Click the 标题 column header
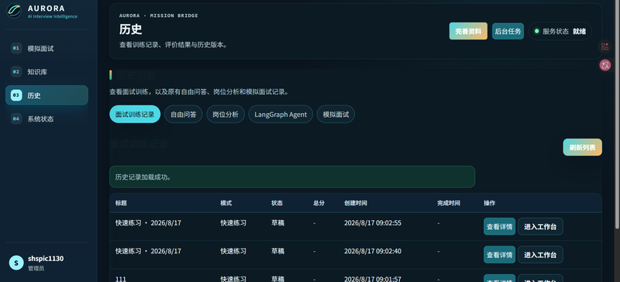This screenshot has height=282, width=620. [x=121, y=203]
